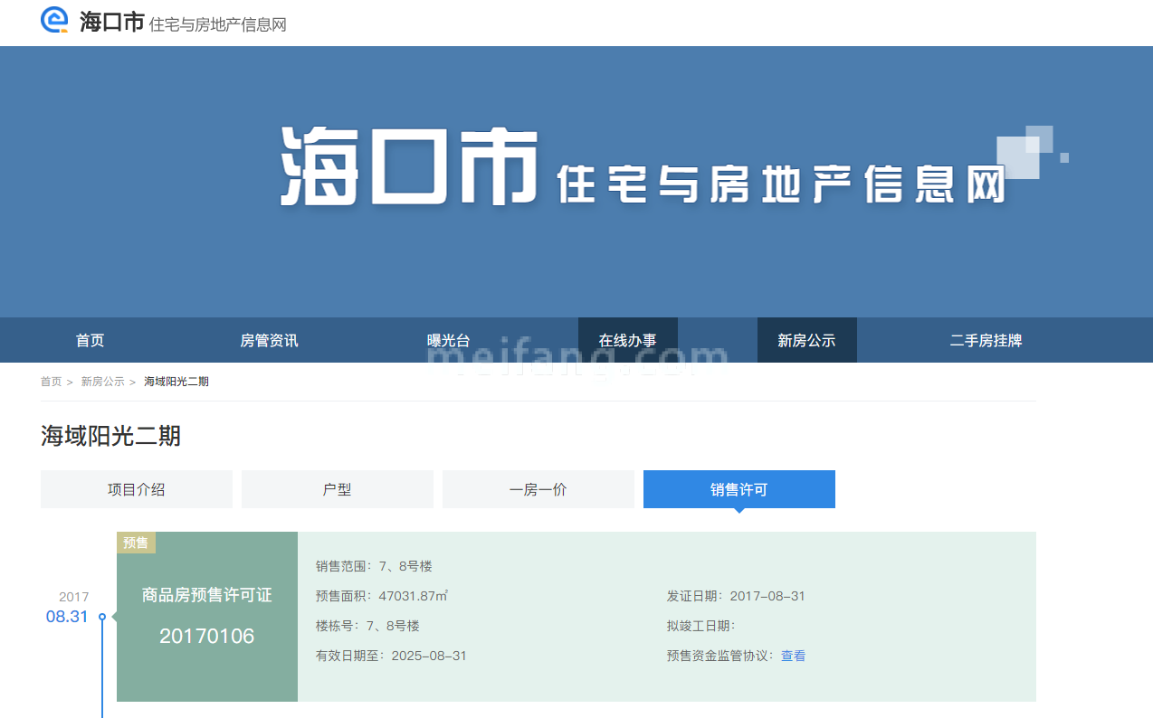1153x718 pixels.
Task: Click the blue 'e' site logo icon
Action: [55, 20]
